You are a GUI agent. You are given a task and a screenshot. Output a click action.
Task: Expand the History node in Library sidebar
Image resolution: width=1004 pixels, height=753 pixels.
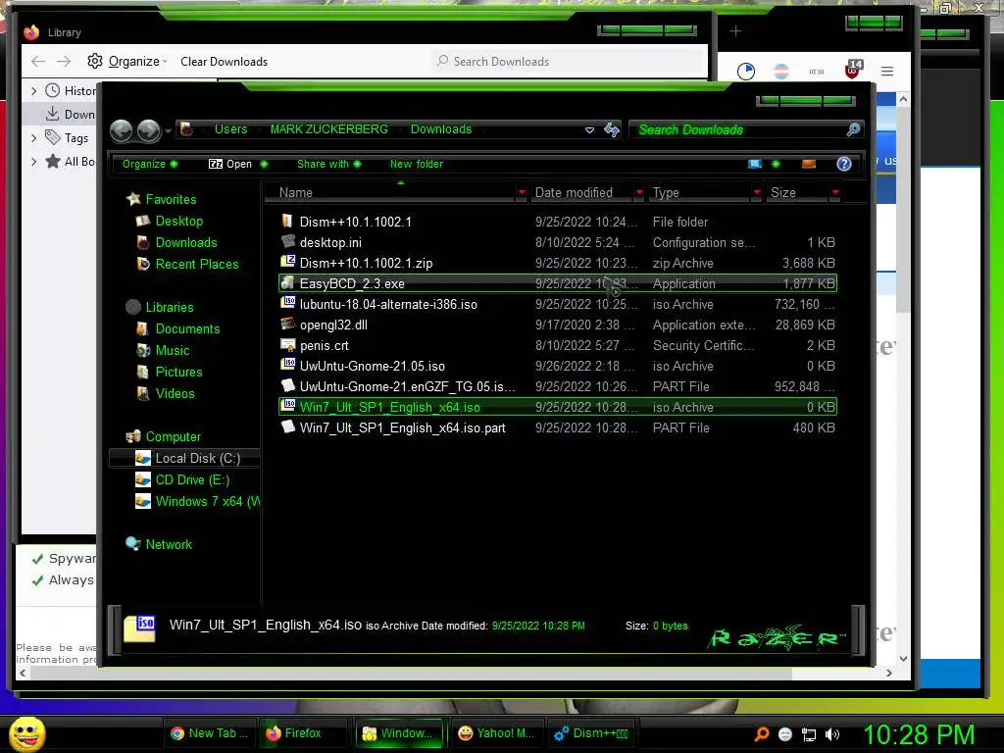(34, 91)
